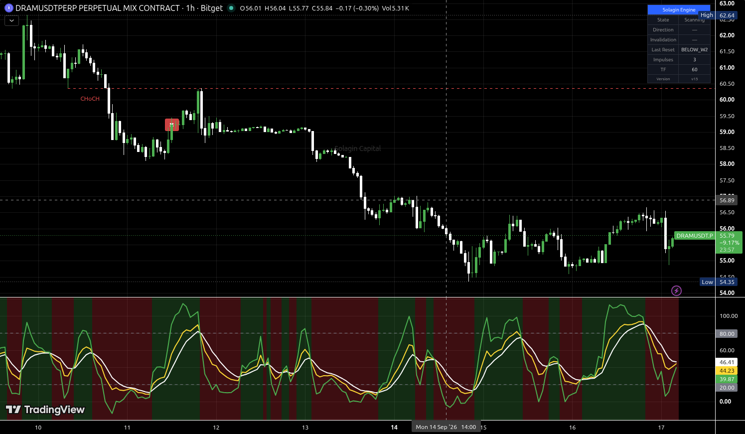Click the 23:57 countdown timer
The image size is (745, 434).
pos(727,250)
